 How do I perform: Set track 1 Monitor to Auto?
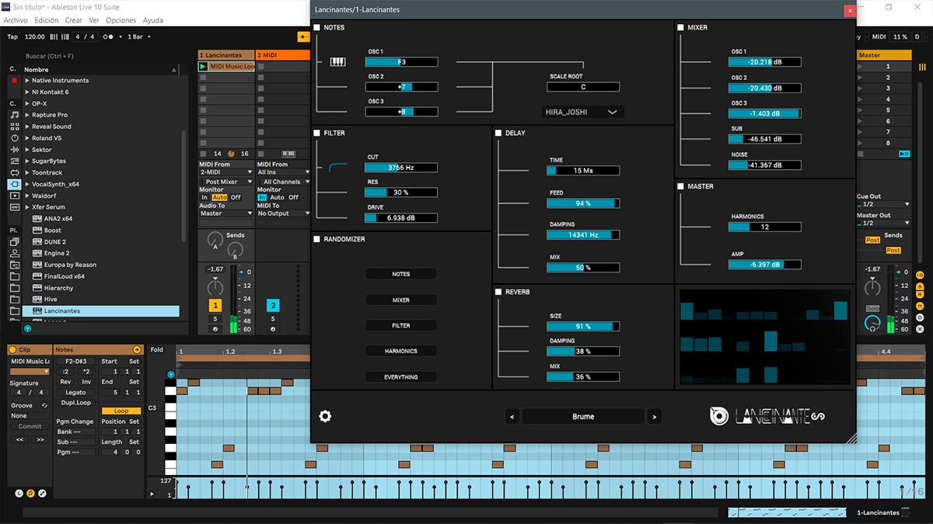219,197
